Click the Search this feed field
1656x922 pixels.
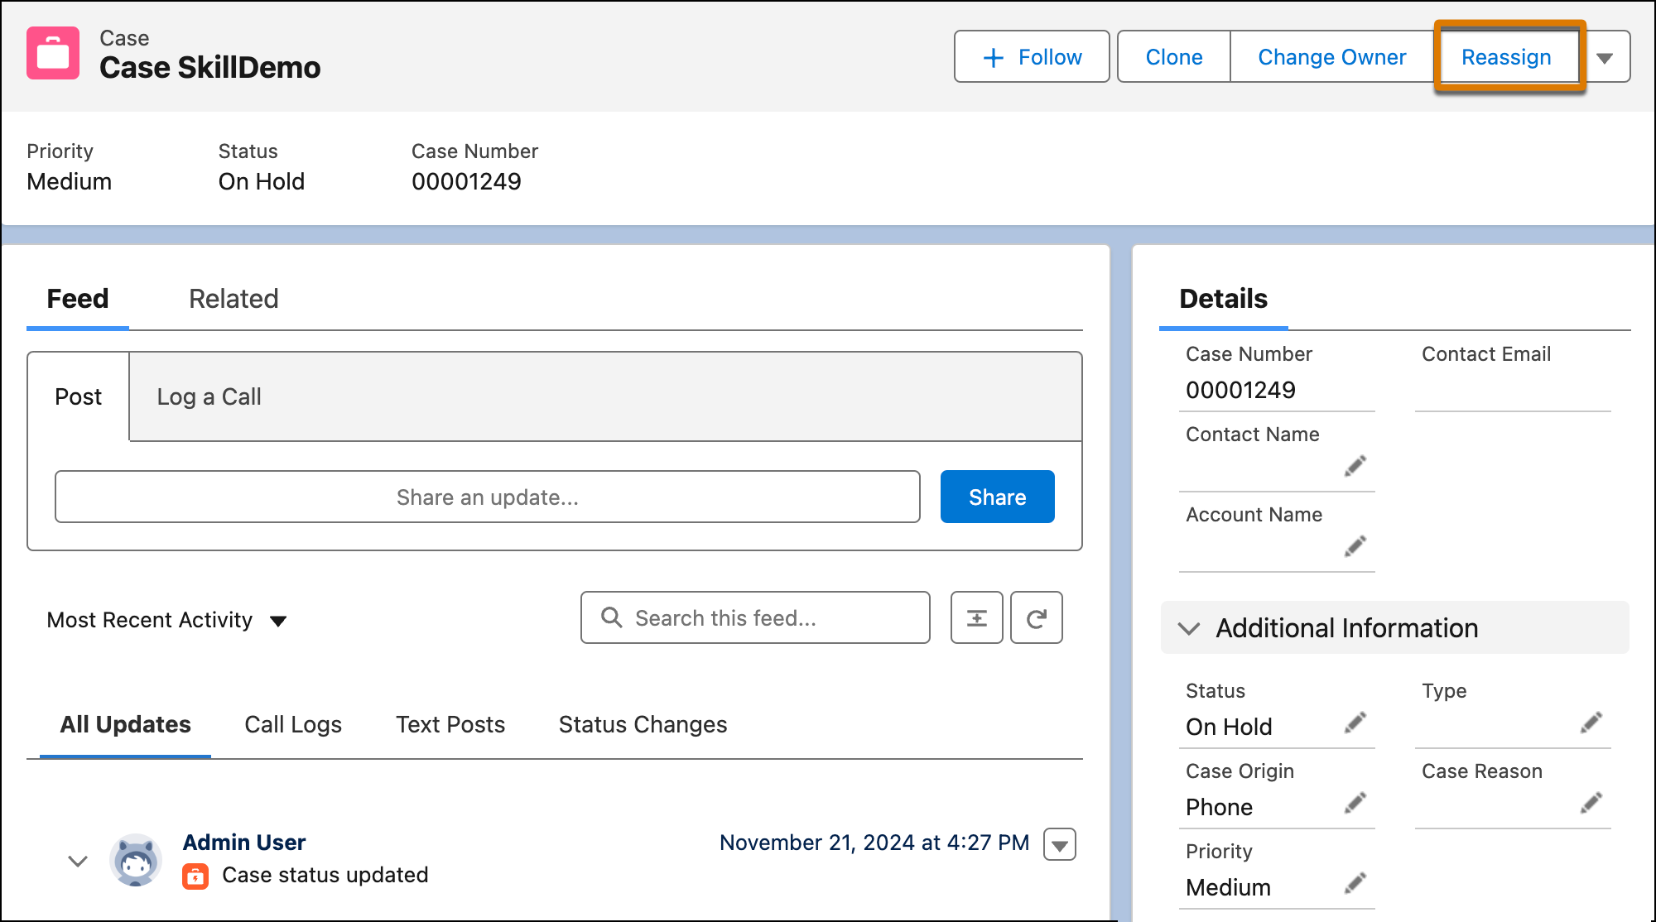point(755,617)
